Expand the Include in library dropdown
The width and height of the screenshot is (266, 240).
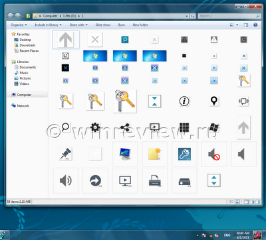[x=48, y=25]
